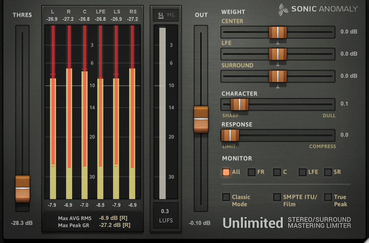This screenshot has width=369, height=243.
Task: Click the DULL label under Character
Action: tap(329, 116)
